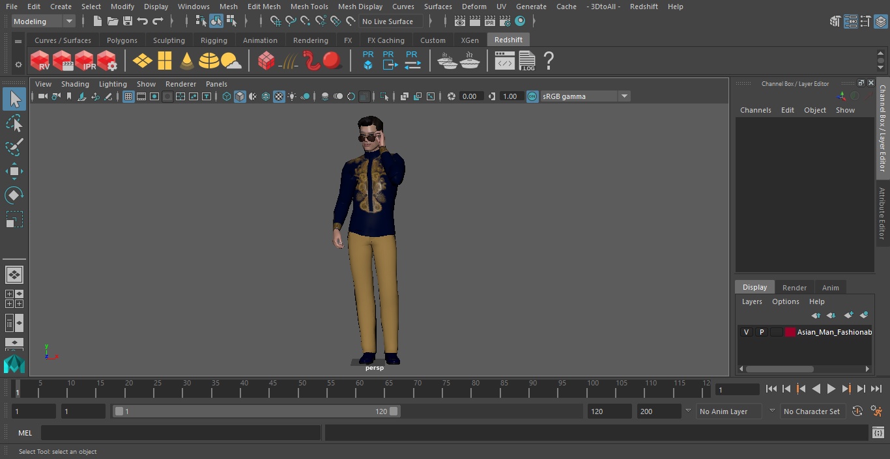The width and height of the screenshot is (890, 459).
Task: Create Redshift dome light icon
Action: pos(208,61)
